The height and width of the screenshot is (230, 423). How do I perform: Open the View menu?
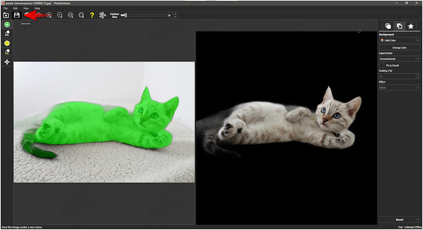point(26,8)
